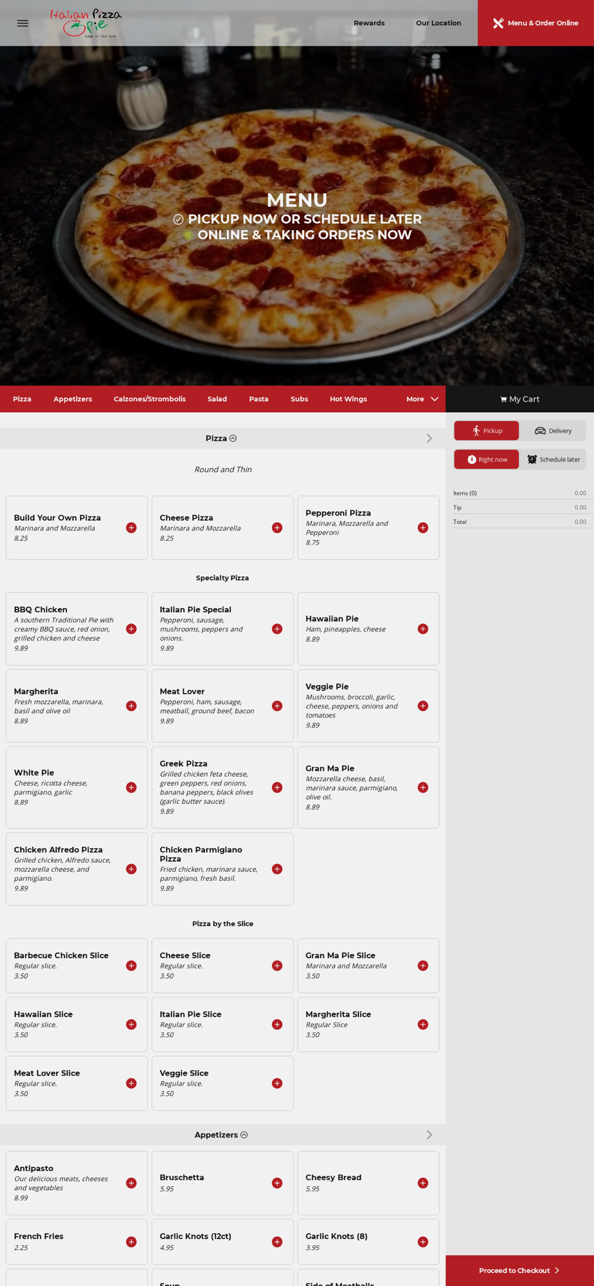This screenshot has width=594, height=1286.
Task: Jump to Pizza category tab
Action: (22, 399)
